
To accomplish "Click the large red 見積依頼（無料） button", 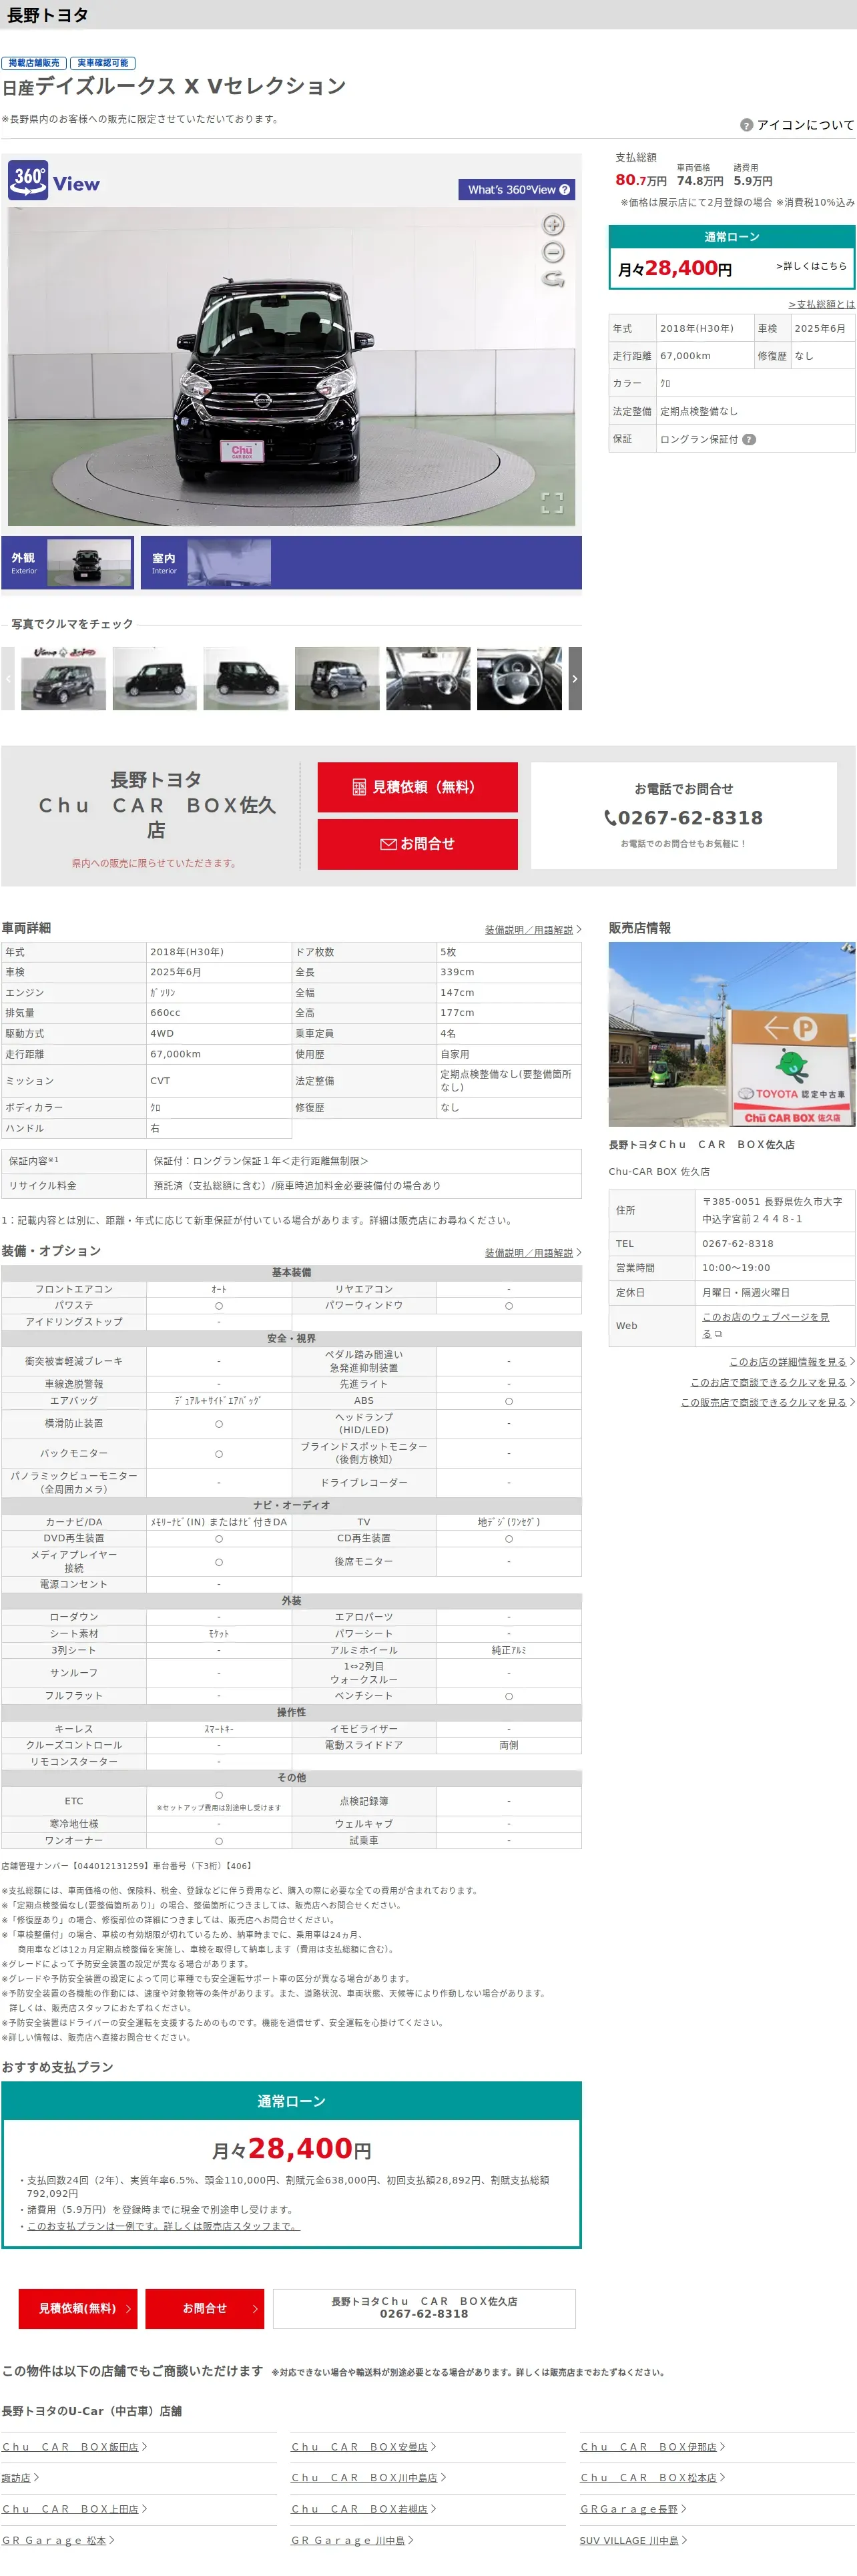I will click(418, 787).
